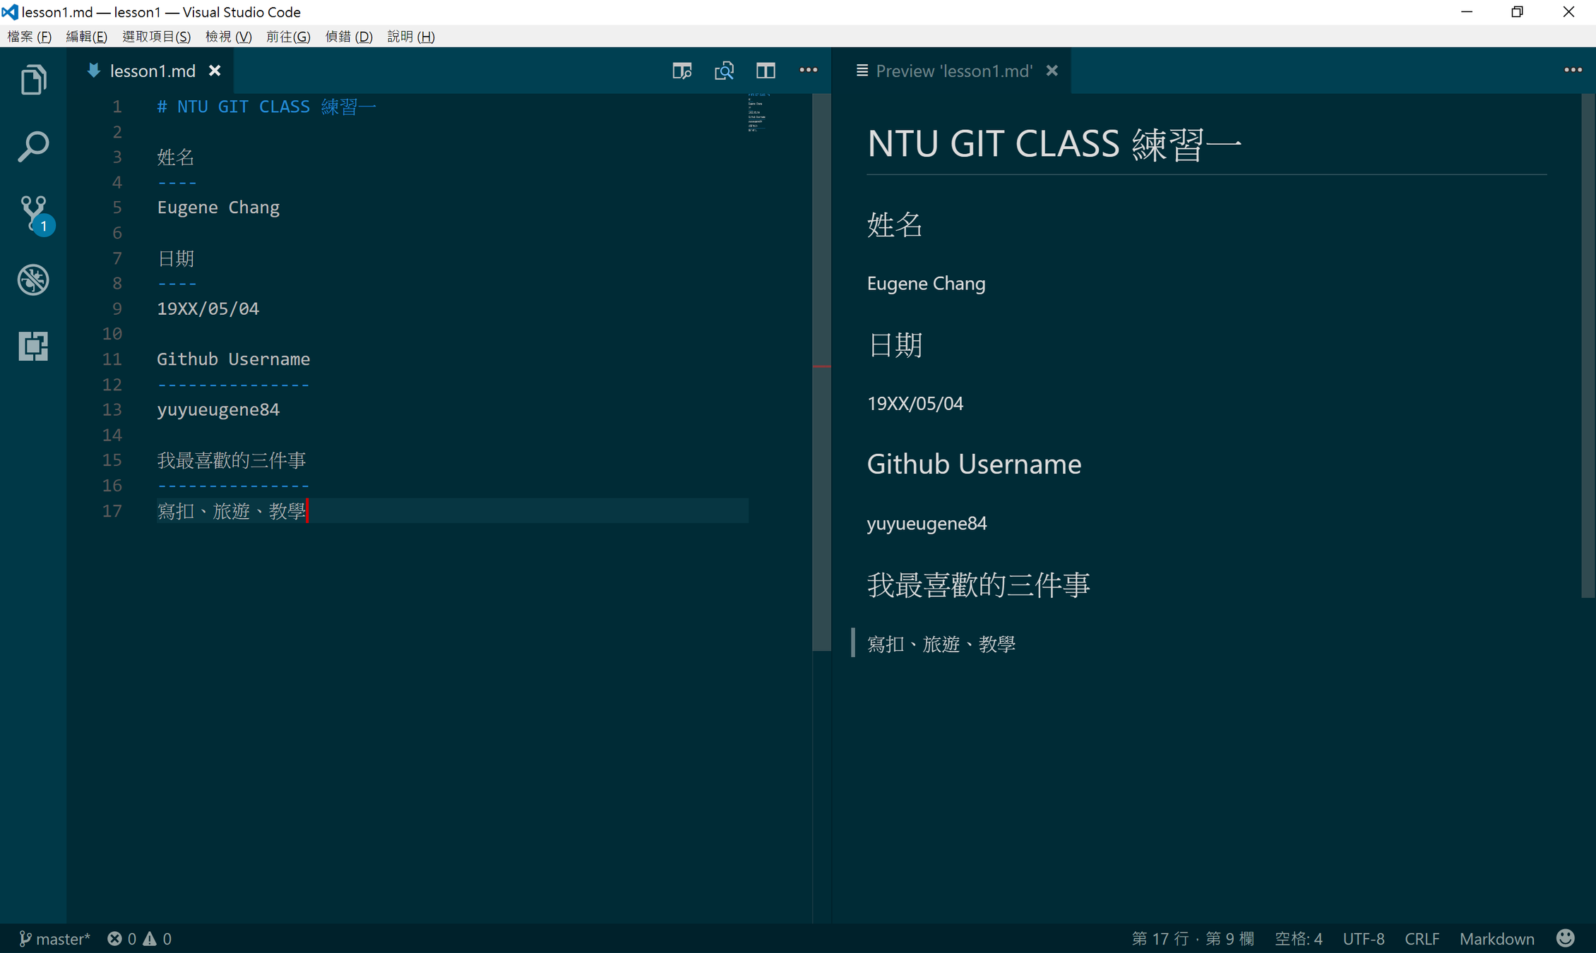The height and width of the screenshot is (953, 1596).
Task: Switch to Preview 'lesson1.md' tab
Action: [x=953, y=71]
